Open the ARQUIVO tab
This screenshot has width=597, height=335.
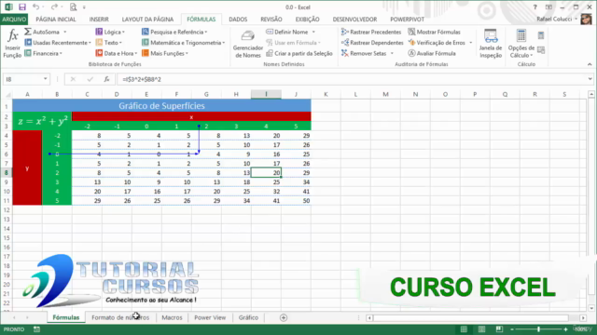14,19
